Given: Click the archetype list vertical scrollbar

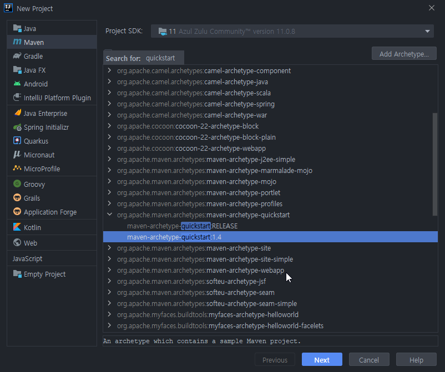Looking at the screenshot, I should point(435,164).
